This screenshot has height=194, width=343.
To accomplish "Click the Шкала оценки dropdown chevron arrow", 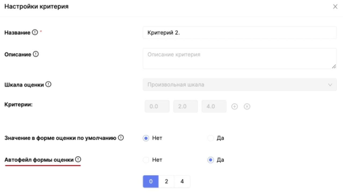I will (x=330, y=85).
